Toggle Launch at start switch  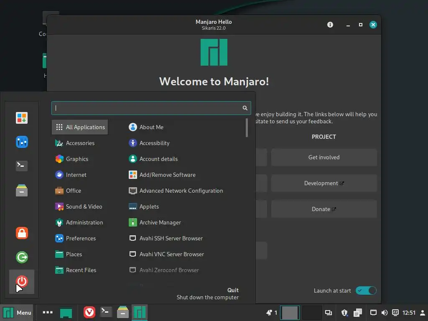point(366,291)
